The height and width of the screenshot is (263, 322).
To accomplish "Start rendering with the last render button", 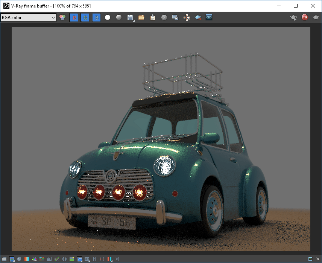I will [315, 17].
